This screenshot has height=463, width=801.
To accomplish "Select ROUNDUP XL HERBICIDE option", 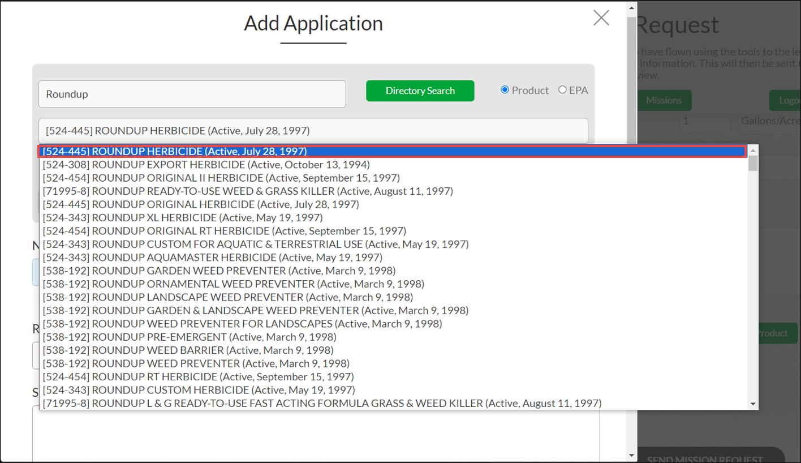I will click(x=393, y=218).
